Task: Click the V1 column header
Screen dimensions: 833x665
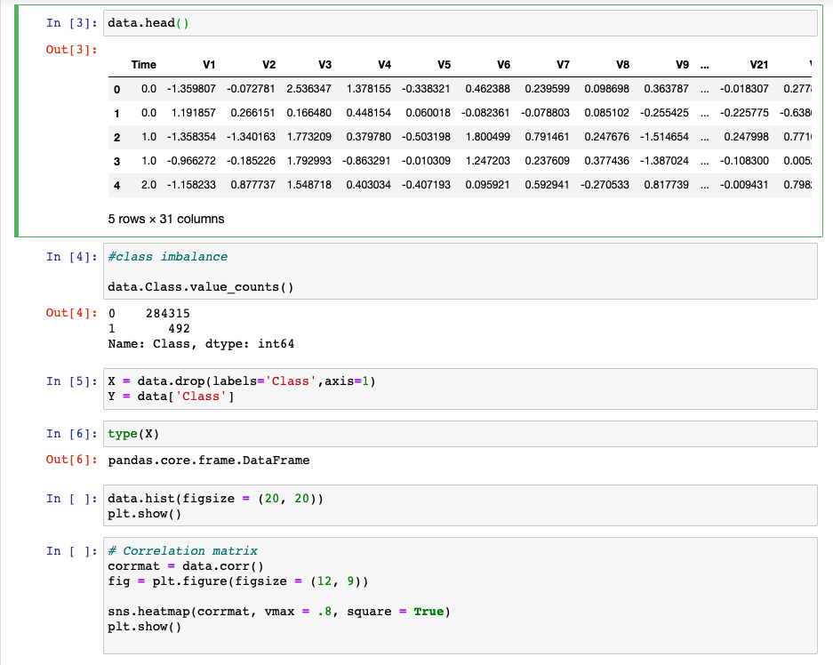Action: (x=209, y=65)
